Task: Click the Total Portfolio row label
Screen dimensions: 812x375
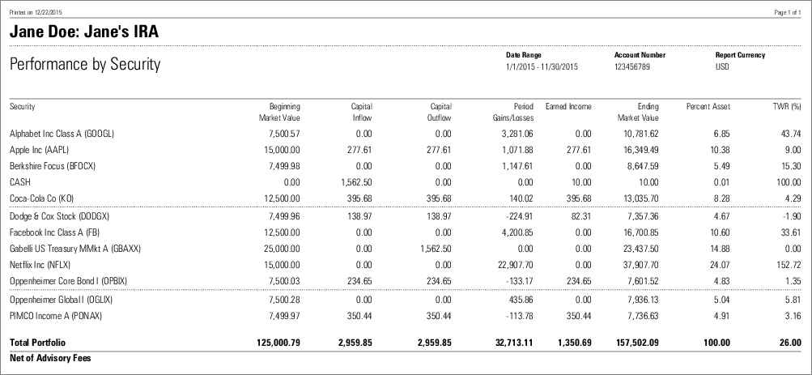Action: pyautogui.click(x=37, y=343)
